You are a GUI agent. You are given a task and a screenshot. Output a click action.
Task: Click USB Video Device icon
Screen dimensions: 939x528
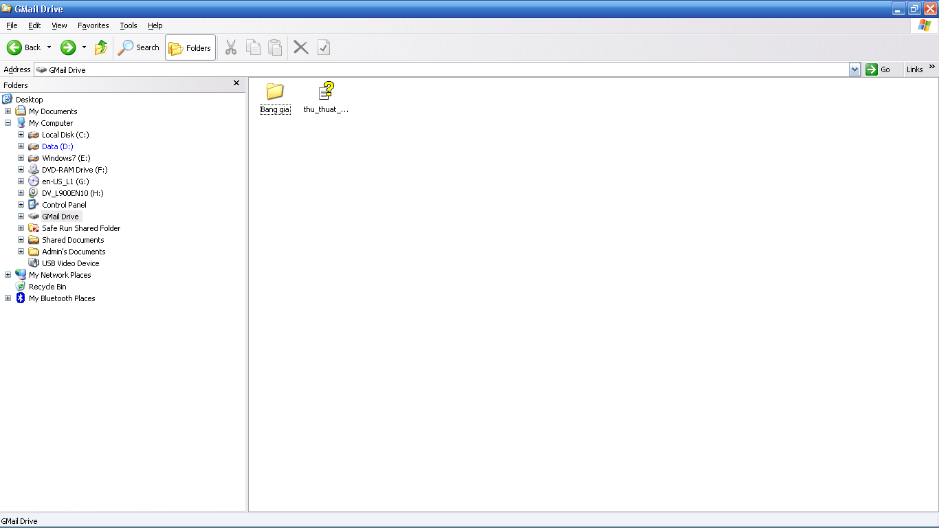point(34,263)
